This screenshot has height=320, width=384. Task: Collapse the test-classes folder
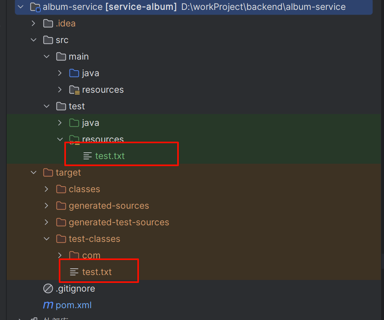pos(47,239)
